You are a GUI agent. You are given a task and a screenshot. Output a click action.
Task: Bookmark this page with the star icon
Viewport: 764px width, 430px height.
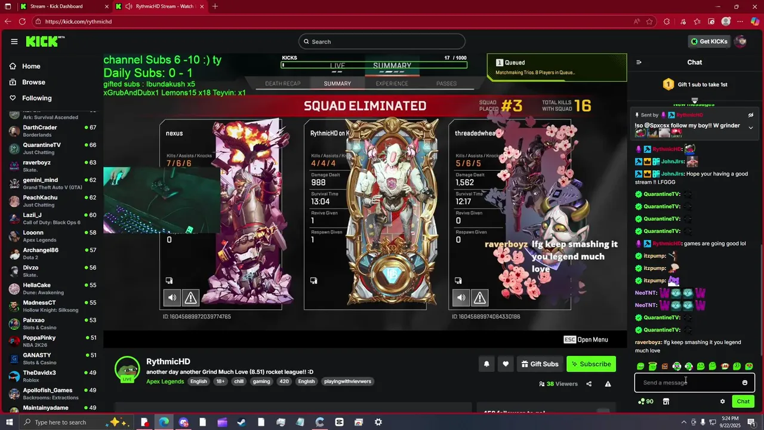tap(651, 21)
